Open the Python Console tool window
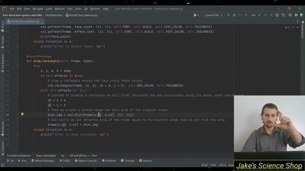Screen dimensions: 305x171 pyautogui.click(x=86, y=161)
